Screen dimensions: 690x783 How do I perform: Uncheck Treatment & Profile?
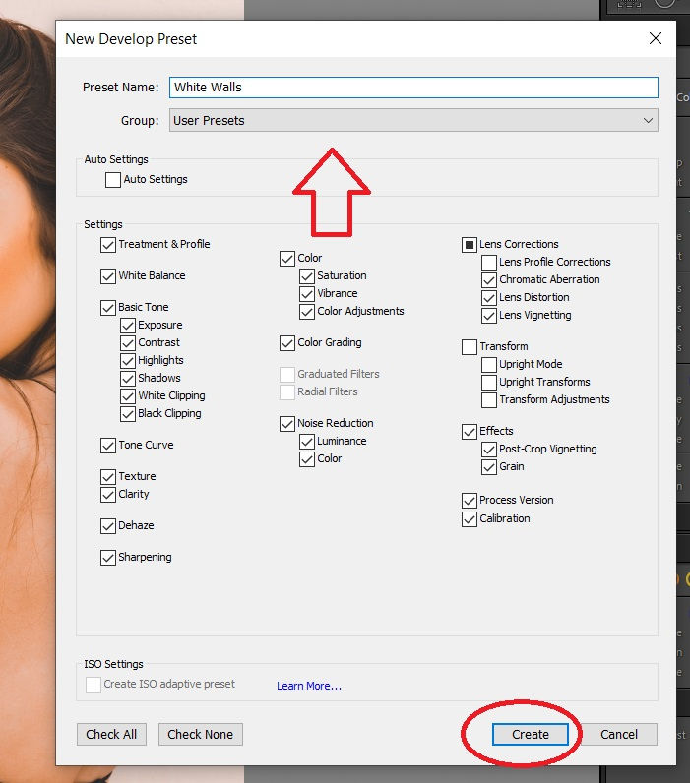coord(108,245)
